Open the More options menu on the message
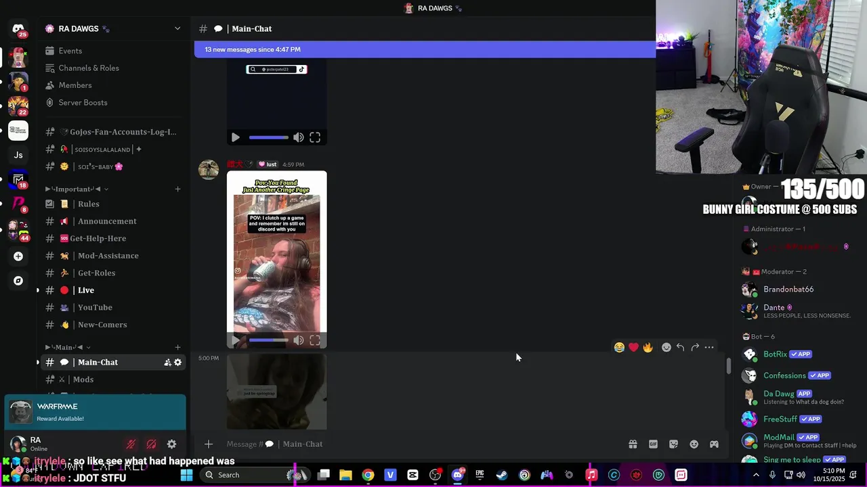The image size is (867, 487). [709, 347]
